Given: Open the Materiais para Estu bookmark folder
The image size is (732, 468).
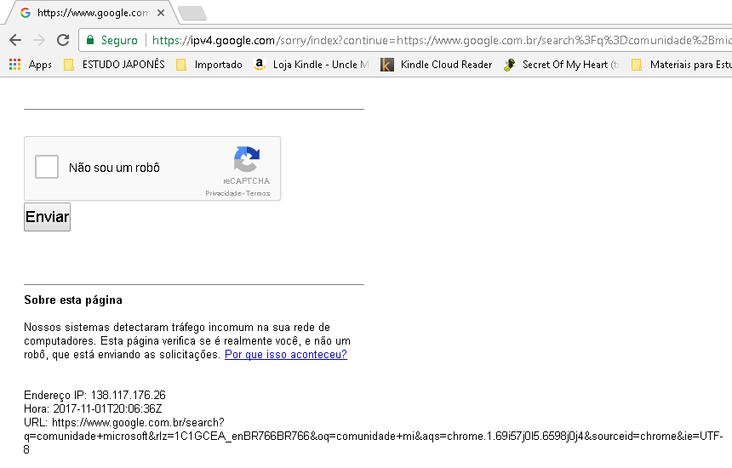Looking at the screenshot, I should (x=681, y=65).
